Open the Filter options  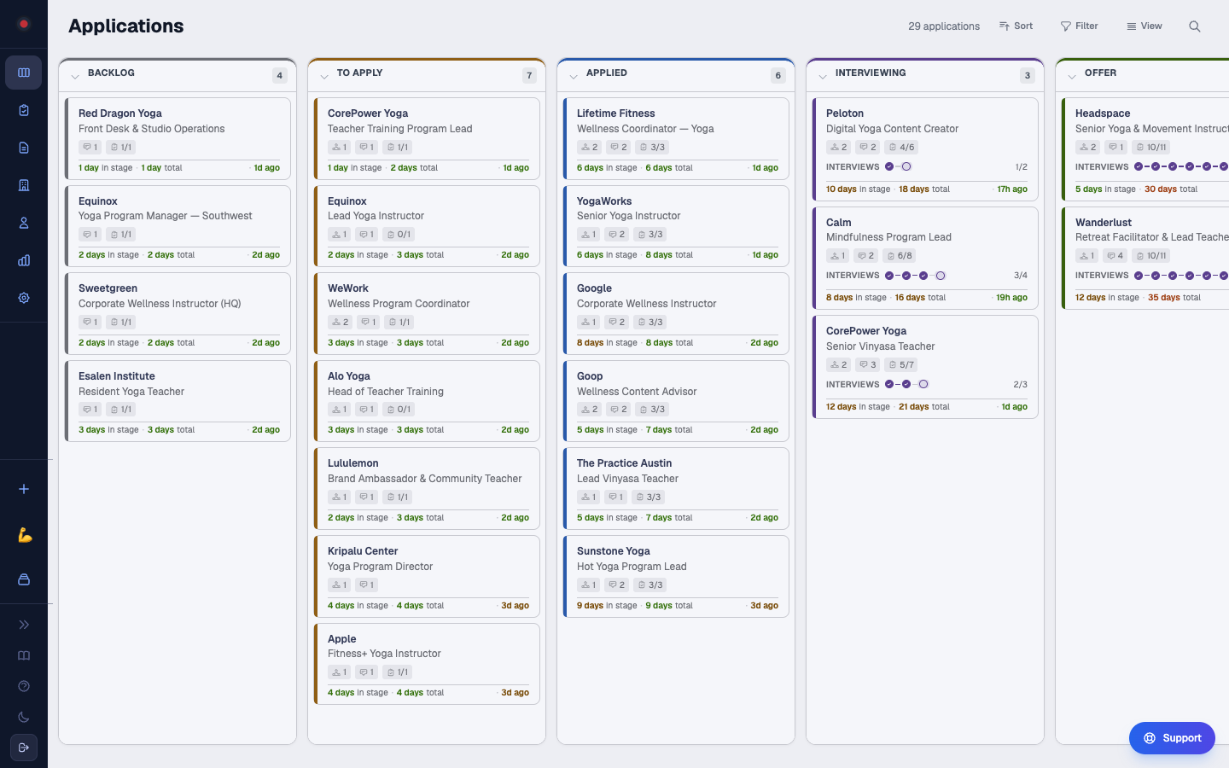1080,26
